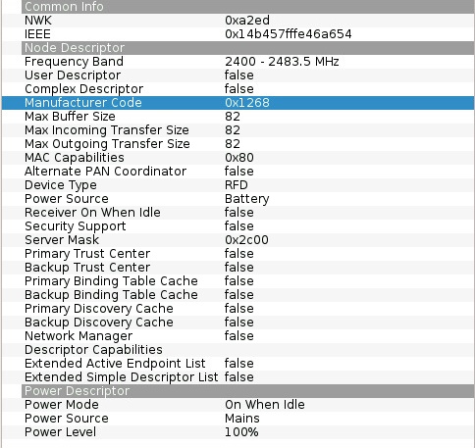Select the Frequency Band row
Screen dimensions: 475x448
pyautogui.click(x=238, y=62)
